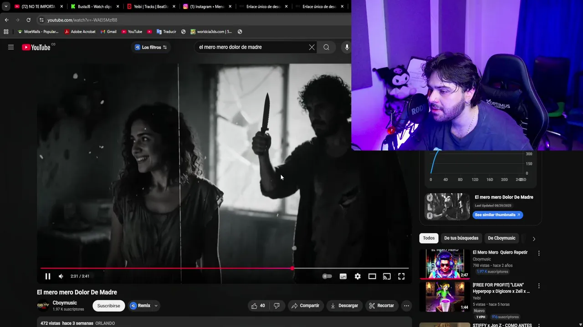The image size is (583, 327).
Task: Like the video with thumbs up
Action: pos(258,306)
